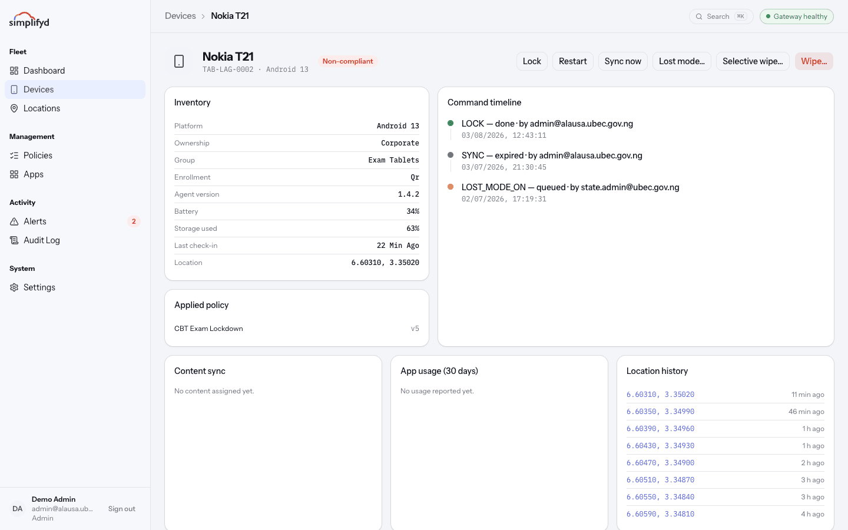Open location link 6.60430, 3.34930
Viewport: 848px width, 530px height.
(661, 446)
